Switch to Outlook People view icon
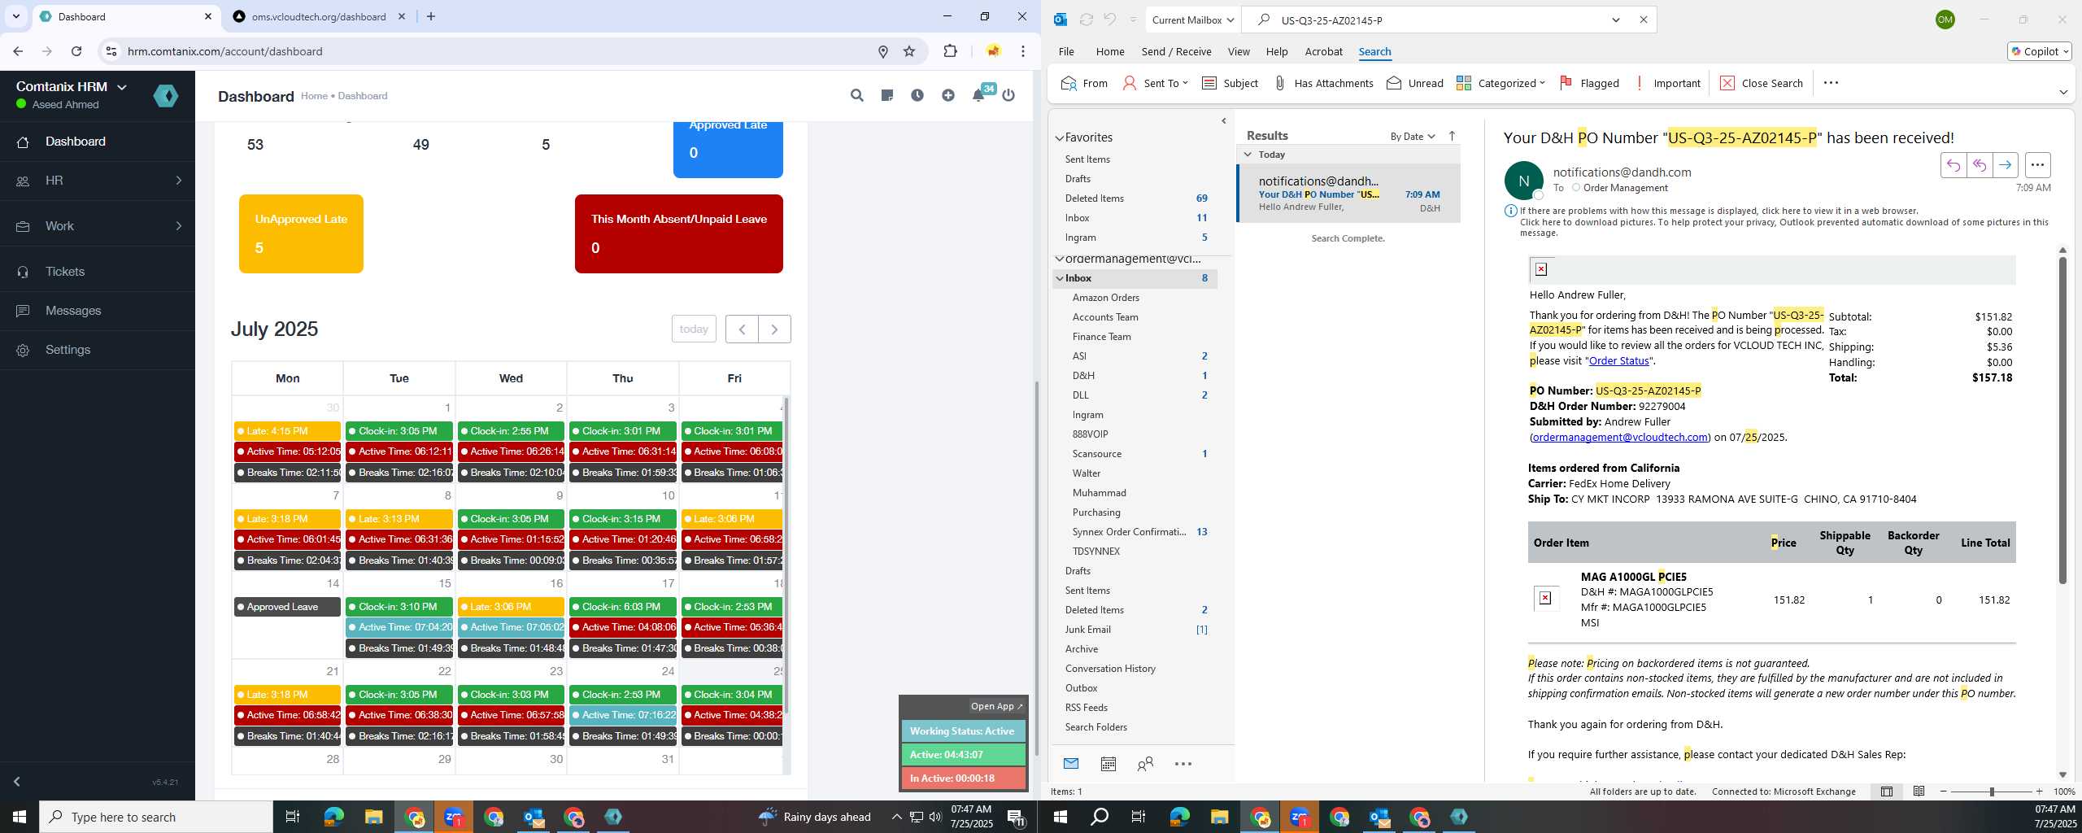This screenshot has height=833, width=2082. tap(1145, 764)
